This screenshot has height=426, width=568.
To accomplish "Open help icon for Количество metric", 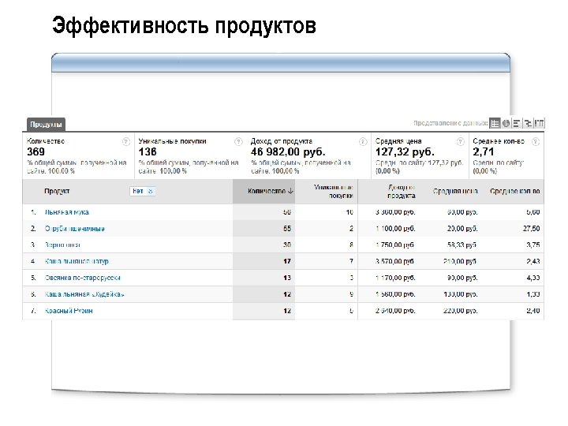I will tap(126, 142).
